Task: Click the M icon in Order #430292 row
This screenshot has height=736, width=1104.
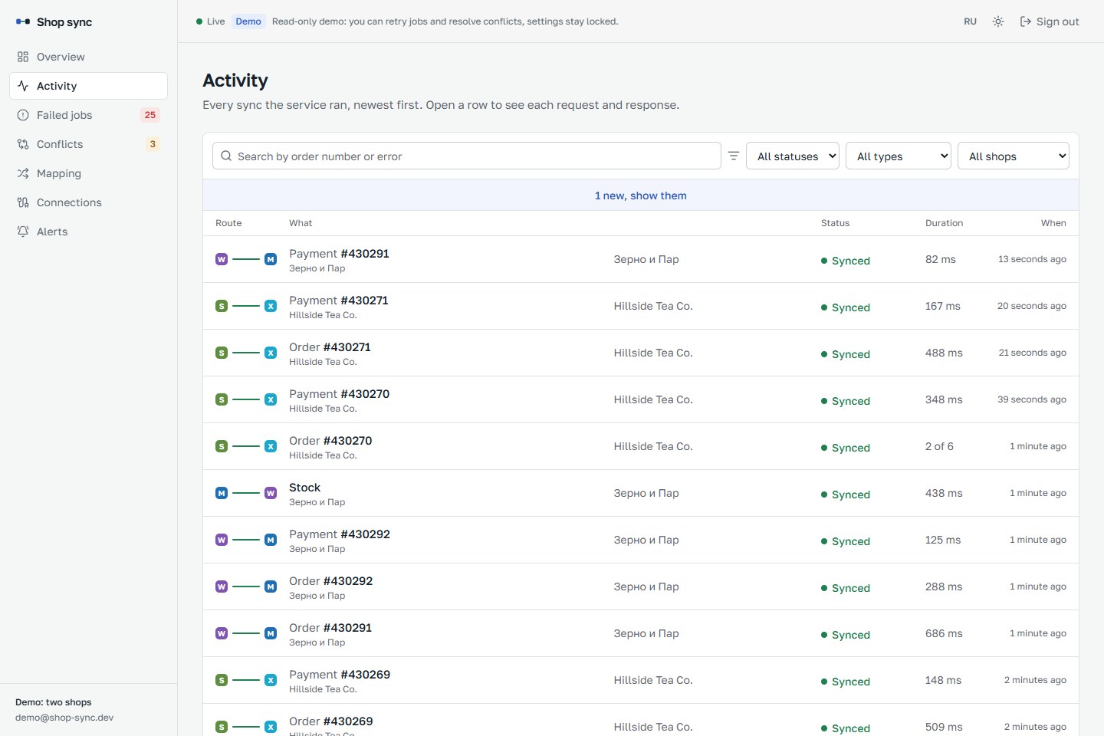Action: click(271, 586)
